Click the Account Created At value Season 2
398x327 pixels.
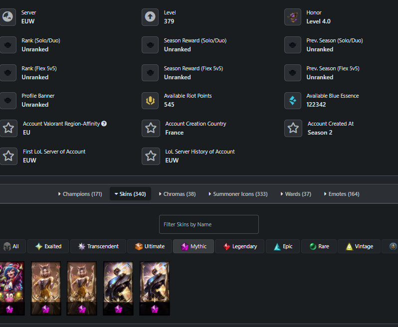tap(320, 133)
